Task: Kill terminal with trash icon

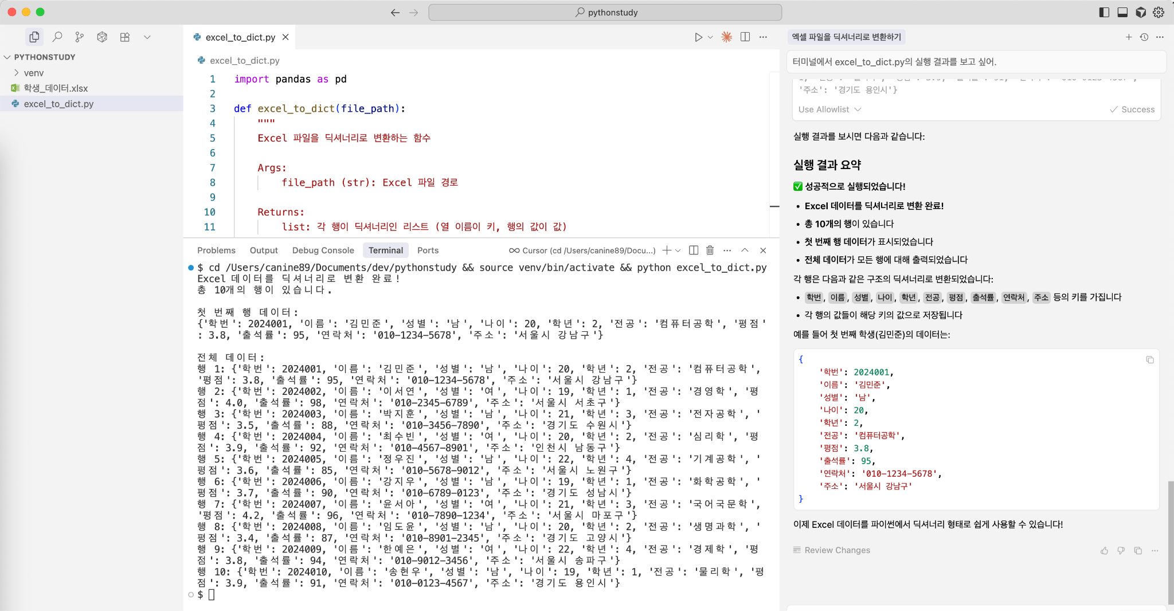Action: 710,250
